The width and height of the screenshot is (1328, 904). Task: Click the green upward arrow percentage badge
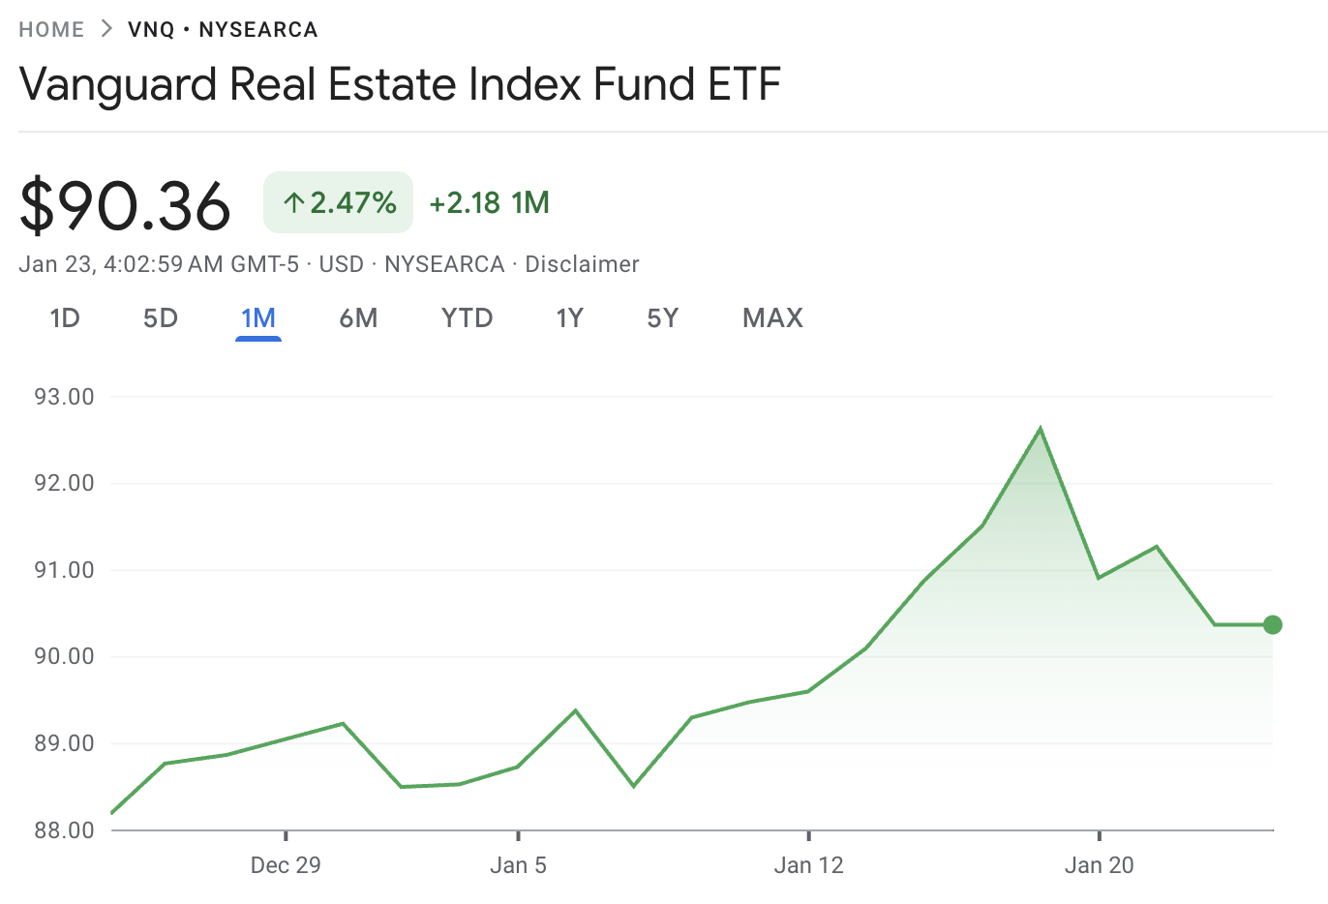pos(338,202)
